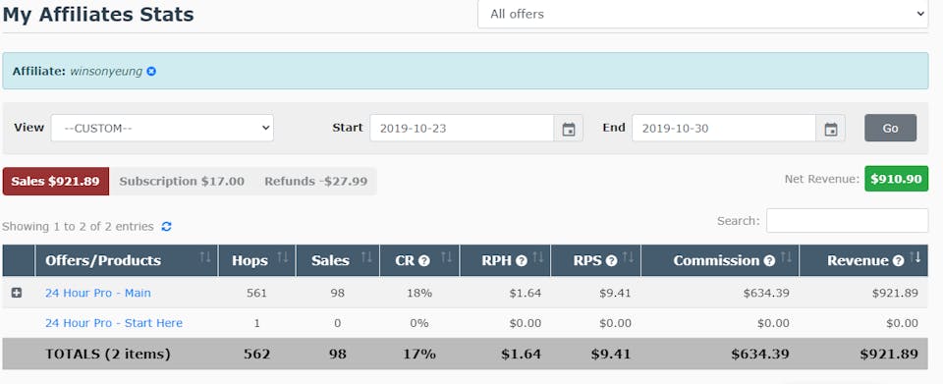Show RPS help question icon
The width and height of the screenshot is (943, 384).
tap(612, 261)
